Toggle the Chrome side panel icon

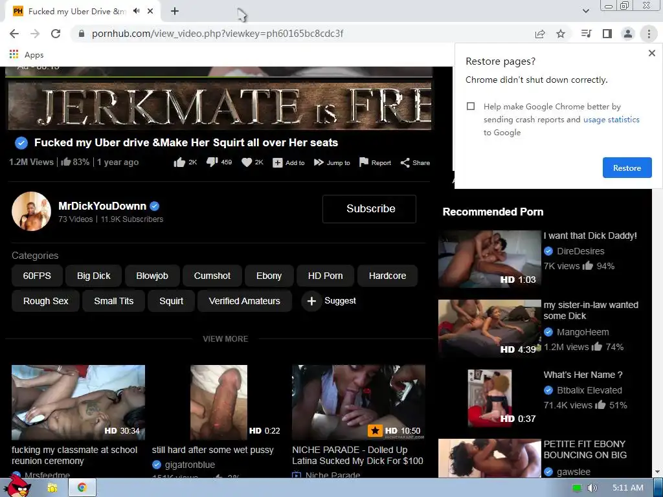[607, 34]
